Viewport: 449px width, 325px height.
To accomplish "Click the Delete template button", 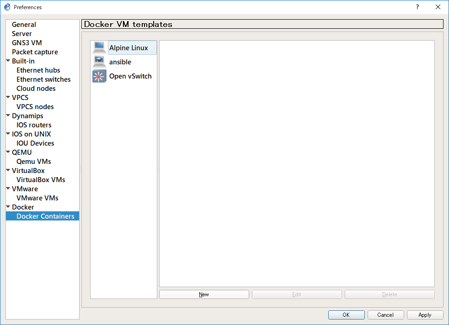I will coord(390,294).
